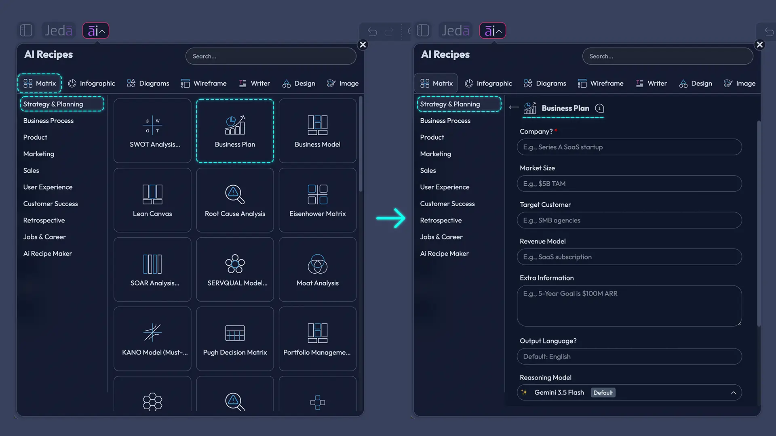Click the Revenue Model field
The image size is (776, 436).
tap(629, 257)
